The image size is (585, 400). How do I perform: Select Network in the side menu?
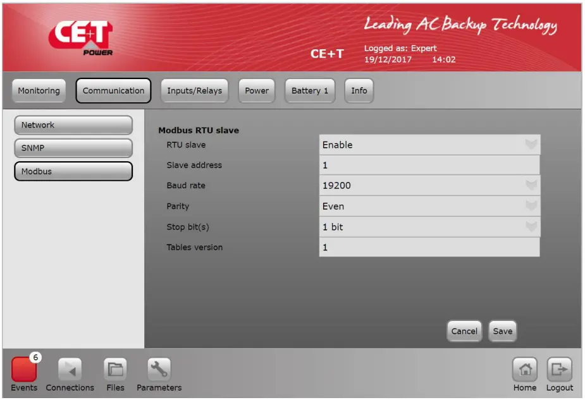[73, 125]
